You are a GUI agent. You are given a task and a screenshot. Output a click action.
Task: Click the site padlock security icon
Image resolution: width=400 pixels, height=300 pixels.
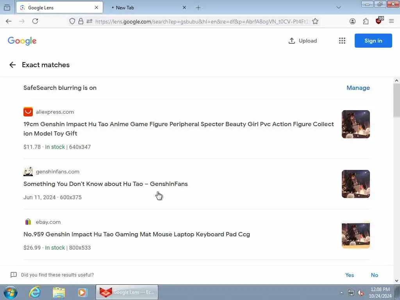(81, 21)
